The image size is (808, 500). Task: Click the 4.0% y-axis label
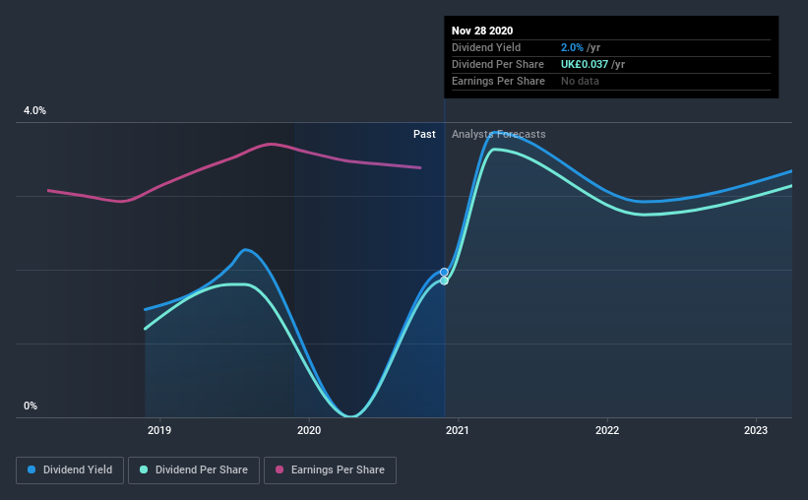point(34,111)
